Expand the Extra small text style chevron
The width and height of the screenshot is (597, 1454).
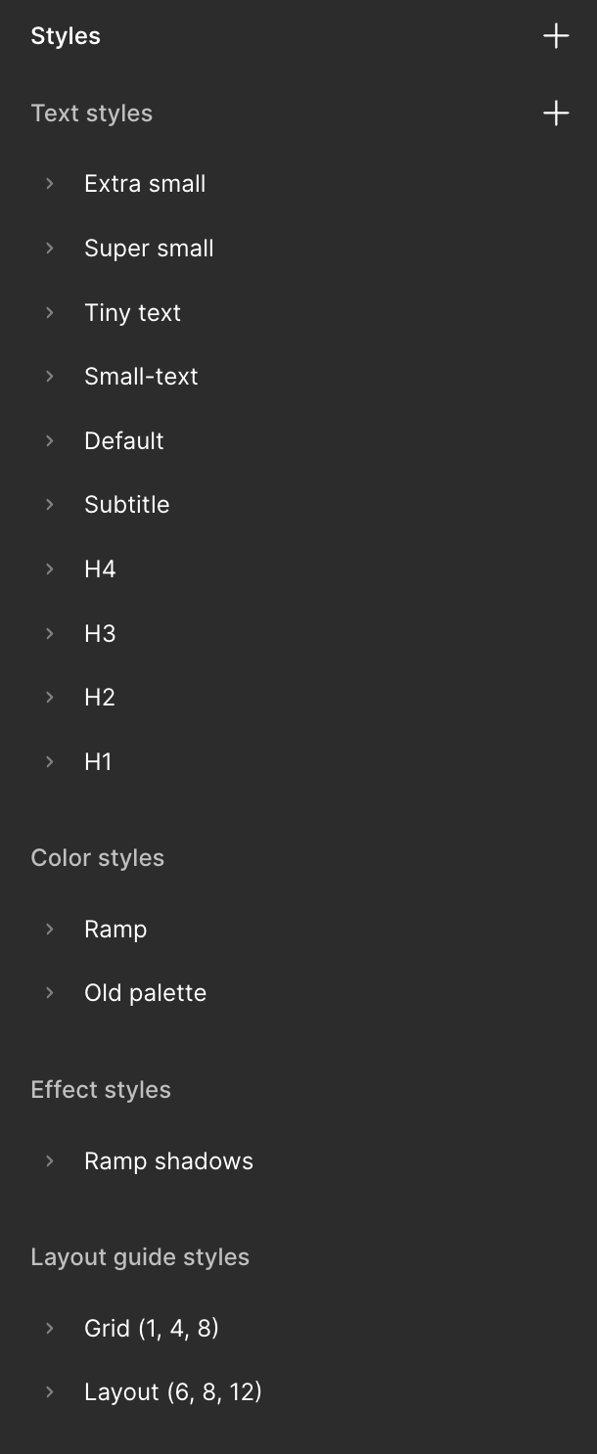[50, 184]
